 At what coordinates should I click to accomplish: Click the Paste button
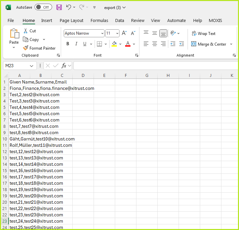[14, 36]
